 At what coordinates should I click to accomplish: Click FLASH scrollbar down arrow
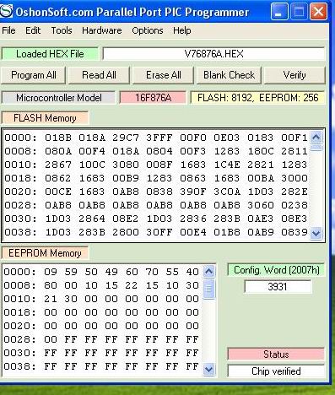(316, 233)
